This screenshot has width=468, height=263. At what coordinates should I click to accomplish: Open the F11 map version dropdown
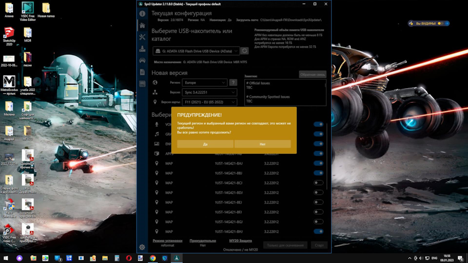(x=210, y=102)
